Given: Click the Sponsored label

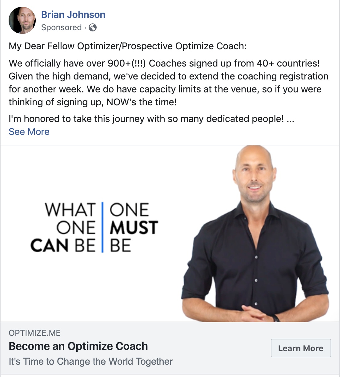Looking at the screenshot, I should tap(61, 27).
